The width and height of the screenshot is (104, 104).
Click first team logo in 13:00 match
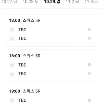click(12, 30)
